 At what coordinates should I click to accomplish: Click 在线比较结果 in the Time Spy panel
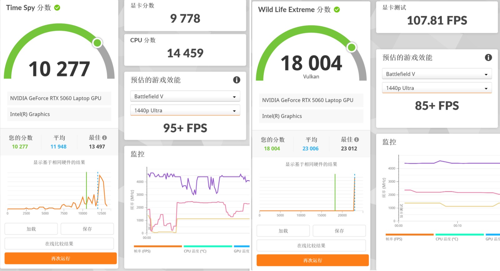[x=59, y=244]
